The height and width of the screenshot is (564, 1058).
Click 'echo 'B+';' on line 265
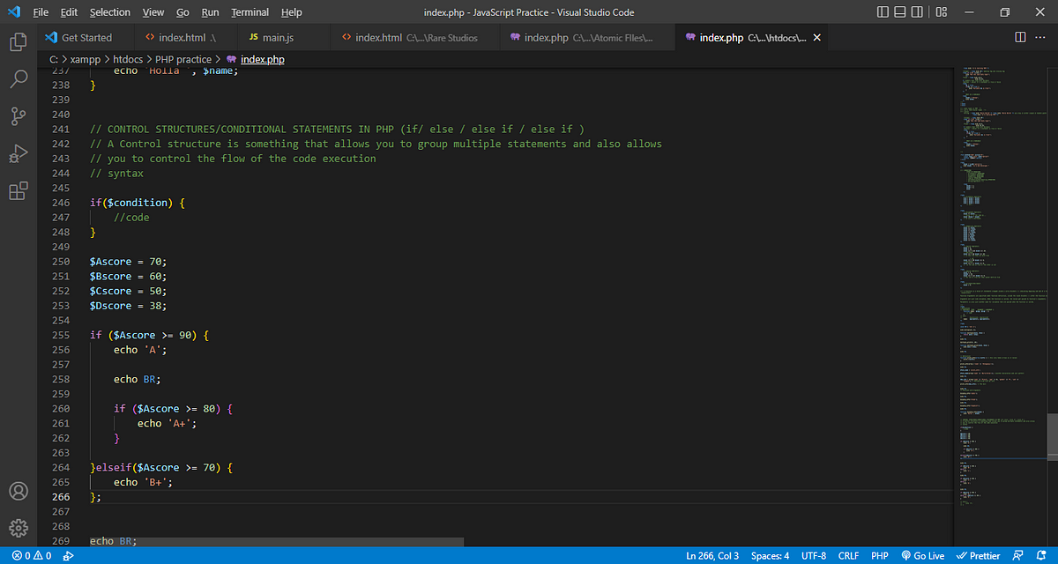coord(143,482)
